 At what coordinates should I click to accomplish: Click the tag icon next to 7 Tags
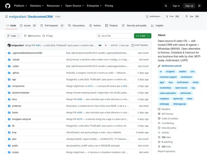tap(44, 36)
